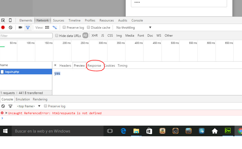Check the Disable cache option
Image resolution: width=242 pixels, height=149 pixels.
tap(89, 28)
